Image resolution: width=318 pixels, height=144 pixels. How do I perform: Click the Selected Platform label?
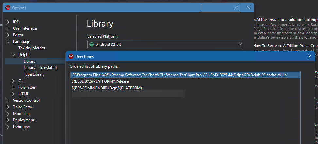102,36
